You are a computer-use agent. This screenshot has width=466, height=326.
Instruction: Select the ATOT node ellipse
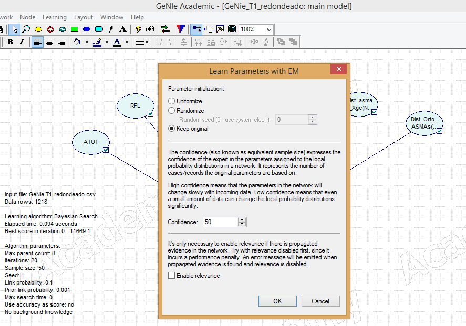91,142
